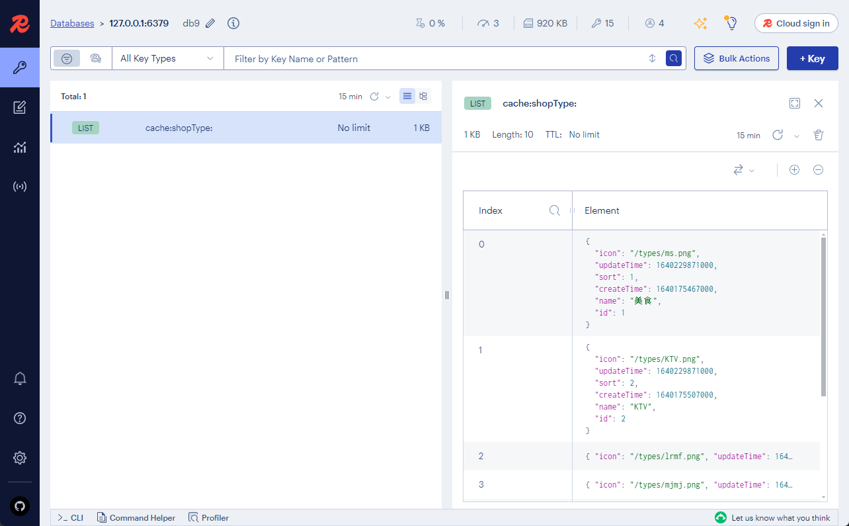Open the Pub/Sub broadcast icon
The height and width of the screenshot is (526, 849).
[x=20, y=187]
